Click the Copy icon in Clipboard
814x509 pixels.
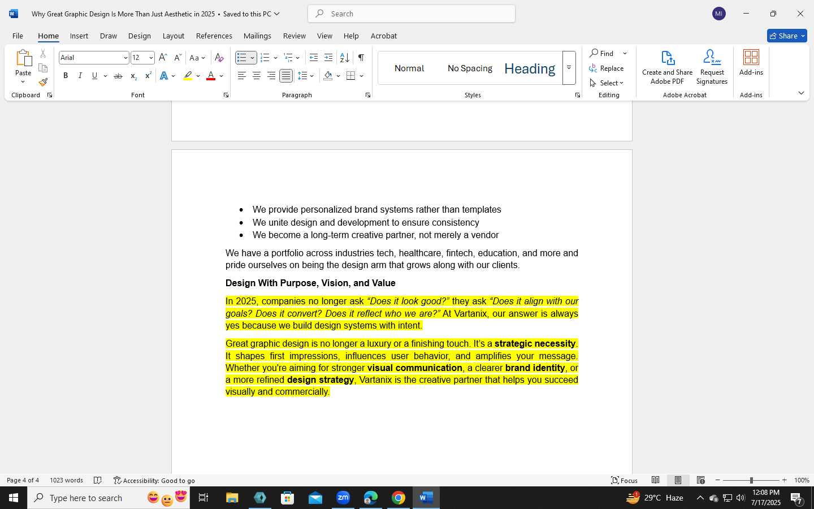pyautogui.click(x=43, y=68)
